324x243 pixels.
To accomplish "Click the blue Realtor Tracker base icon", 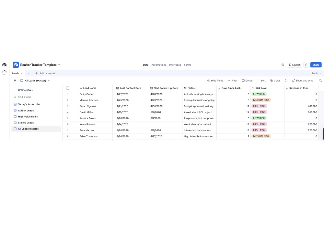I will (x=16, y=65).
